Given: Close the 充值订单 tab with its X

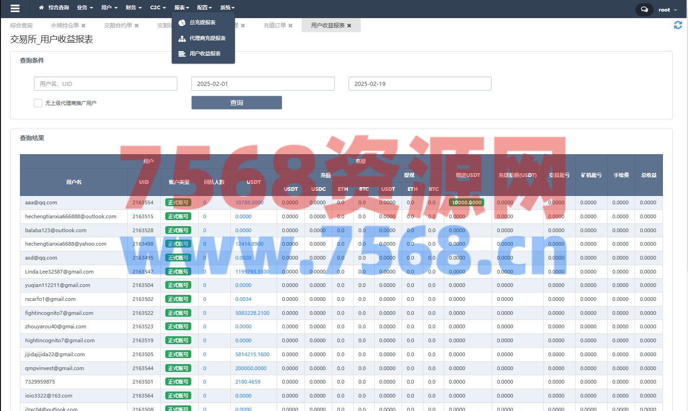Looking at the screenshot, I should click(x=291, y=26).
